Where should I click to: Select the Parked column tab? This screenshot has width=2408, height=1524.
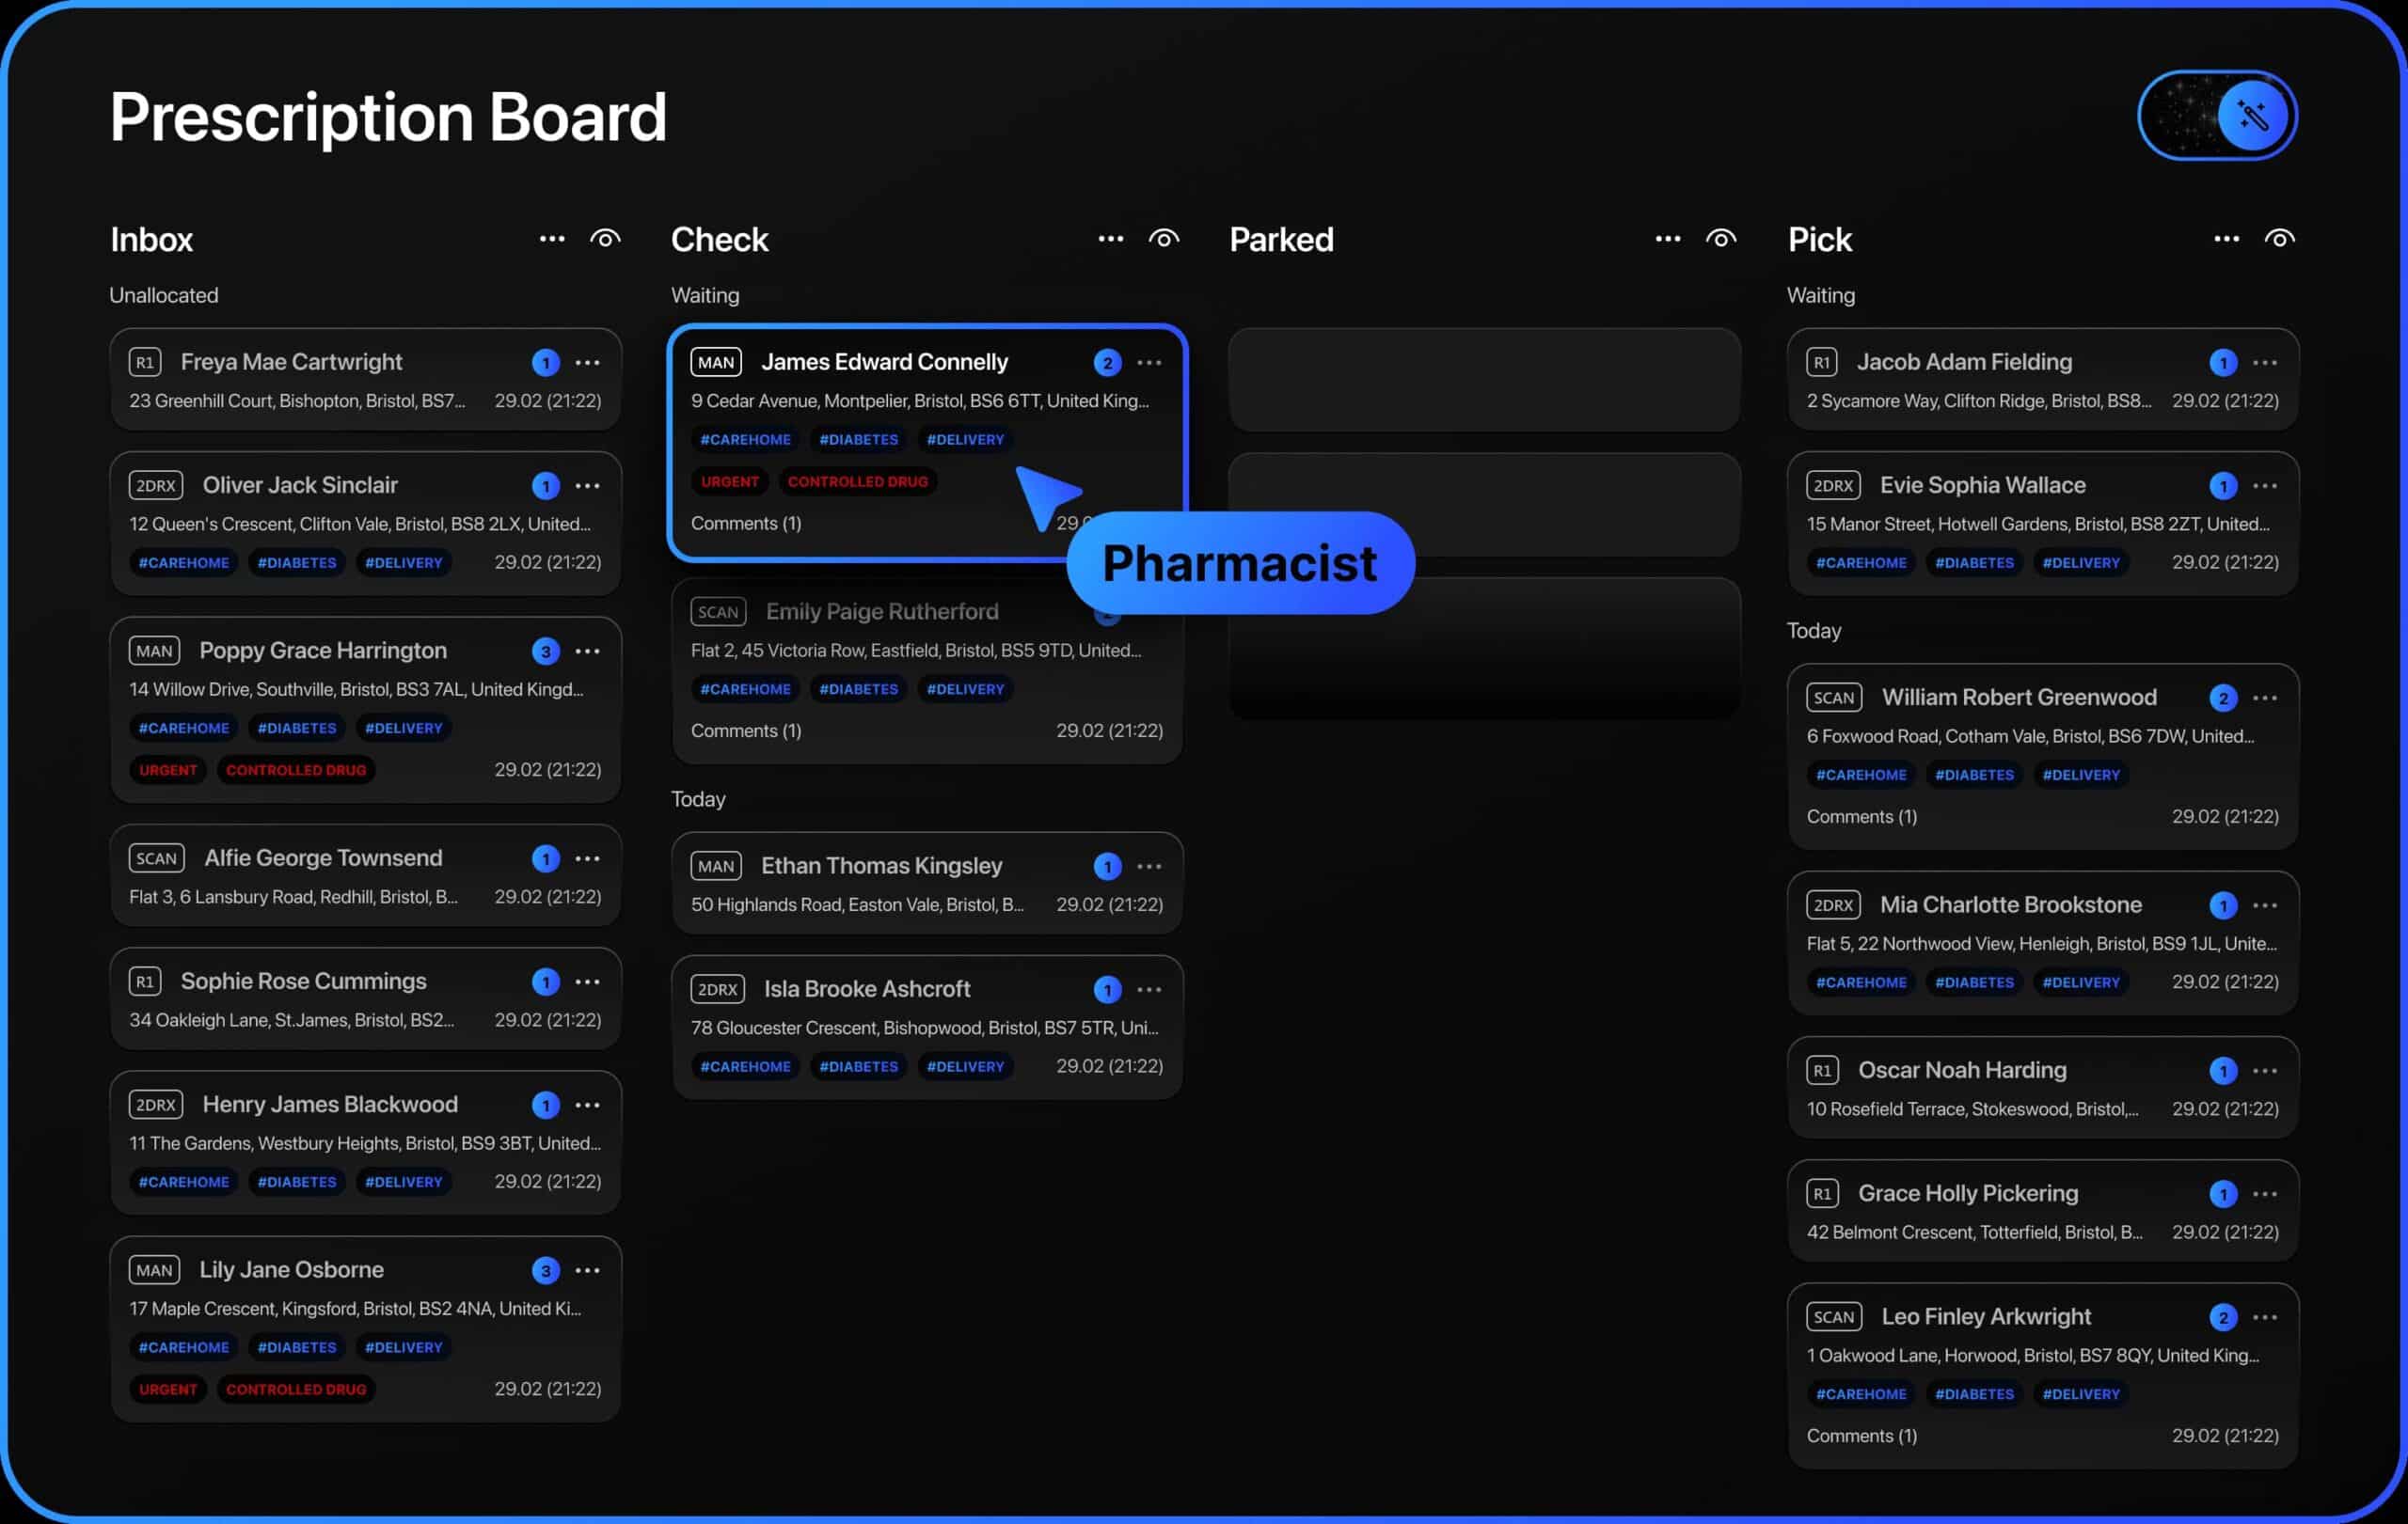pos(1281,237)
